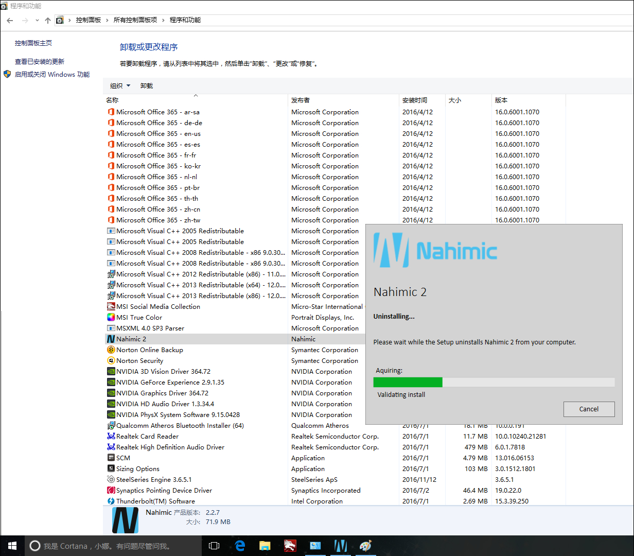Click Realtek High Definition Audio Driver icon
The image size is (634, 556).
point(111,447)
